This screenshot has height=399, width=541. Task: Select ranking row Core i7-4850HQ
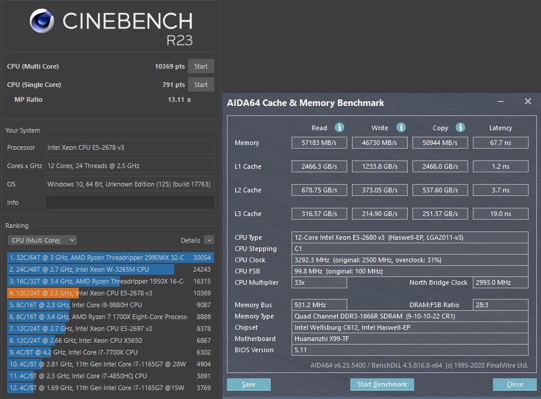click(110, 376)
